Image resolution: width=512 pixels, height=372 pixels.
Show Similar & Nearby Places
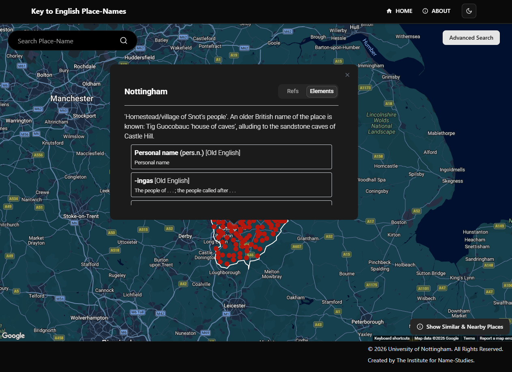[464, 327]
